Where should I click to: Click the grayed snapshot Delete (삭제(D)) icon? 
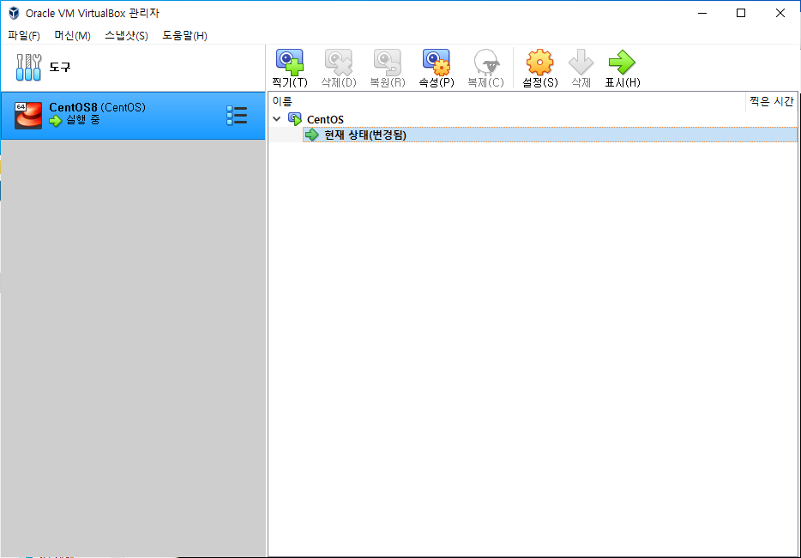(x=339, y=63)
